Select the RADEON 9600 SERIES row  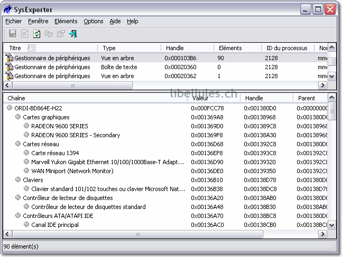point(166,126)
